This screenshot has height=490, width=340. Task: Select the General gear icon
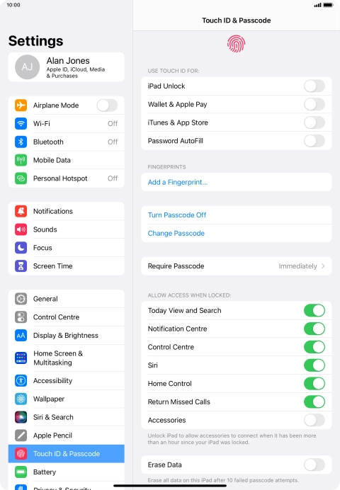21,299
